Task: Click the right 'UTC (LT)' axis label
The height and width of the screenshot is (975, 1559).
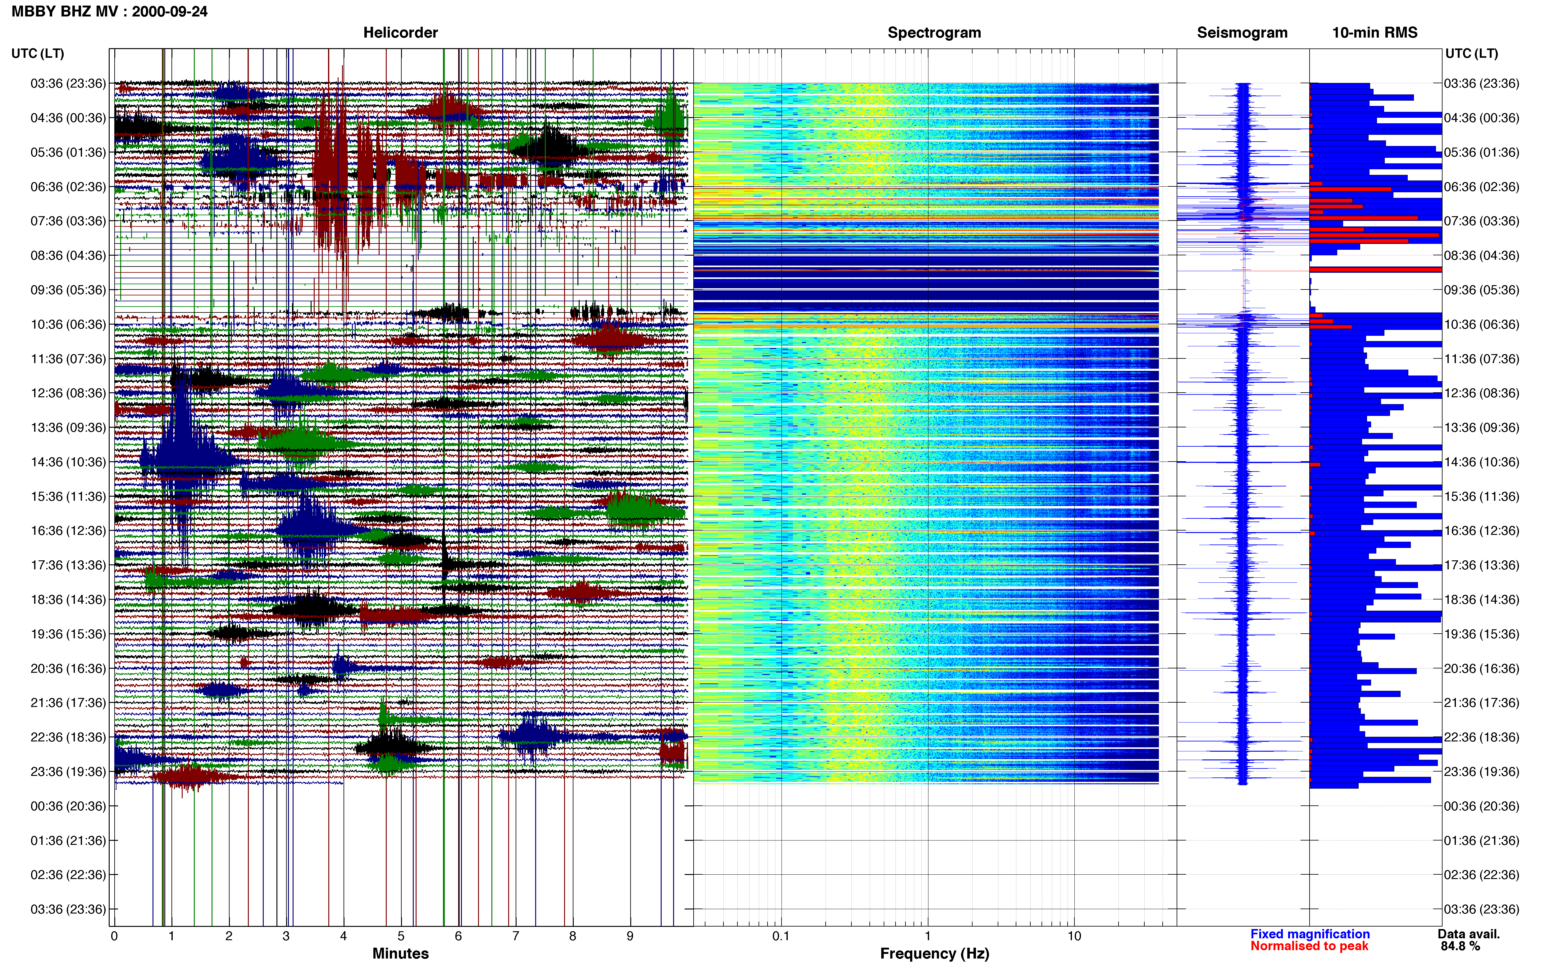Action: point(1472,53)
